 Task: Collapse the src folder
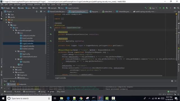(x=6, y=22)
